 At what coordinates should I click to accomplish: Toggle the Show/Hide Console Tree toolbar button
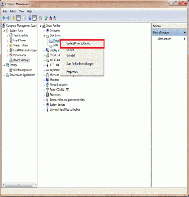[x=19, y=18]
